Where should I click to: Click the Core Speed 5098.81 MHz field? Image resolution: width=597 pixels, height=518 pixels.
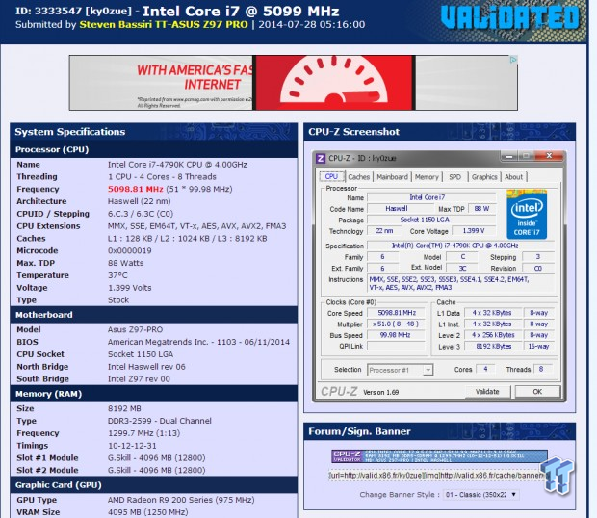(x=397, y=313)
